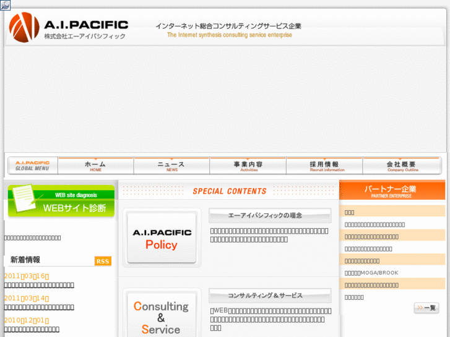Open the エーアイパシフィックの理念 heading

tap(270, 215)
